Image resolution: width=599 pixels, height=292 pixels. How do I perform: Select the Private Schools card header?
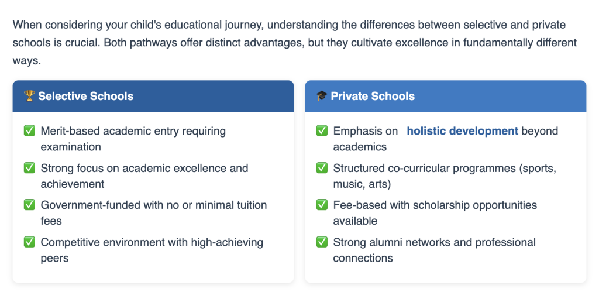pyautogui.click(x=445, y=96)
